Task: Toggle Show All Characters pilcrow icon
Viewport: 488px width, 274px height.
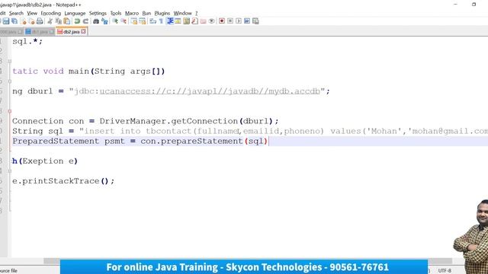Action: [x=161, y=21]
